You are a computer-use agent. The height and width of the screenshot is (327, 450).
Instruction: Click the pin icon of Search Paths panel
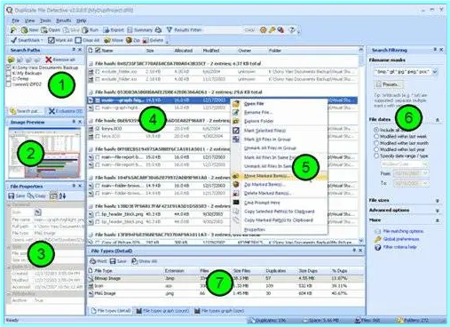[74, 50]
